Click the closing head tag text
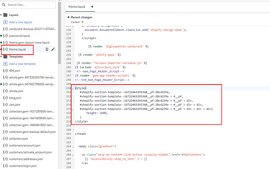This screenshot has width=270, height=169. (81, 134)
